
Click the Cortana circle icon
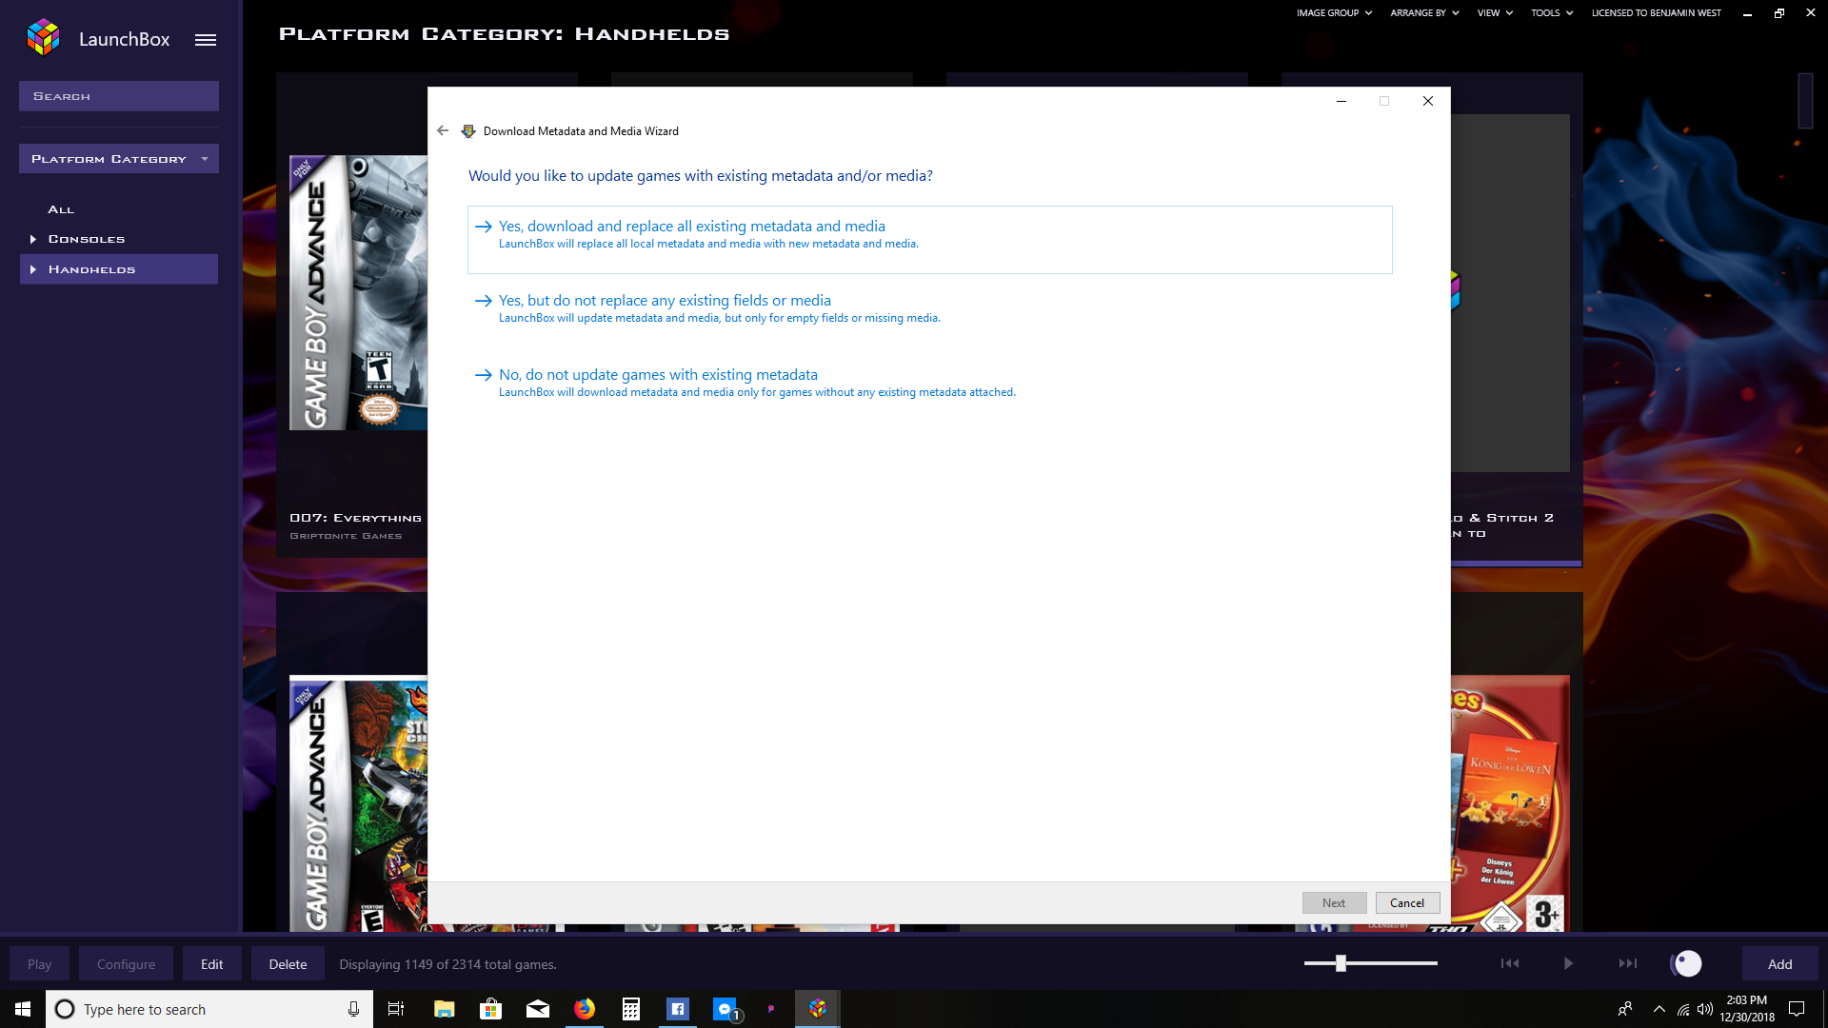65,1009
